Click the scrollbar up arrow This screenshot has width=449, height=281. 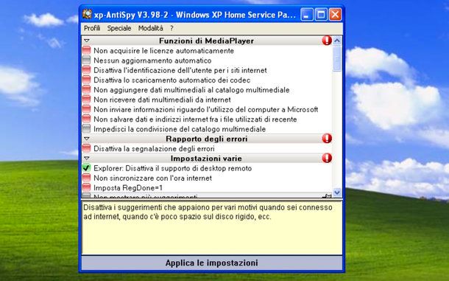tap(337, 41)
